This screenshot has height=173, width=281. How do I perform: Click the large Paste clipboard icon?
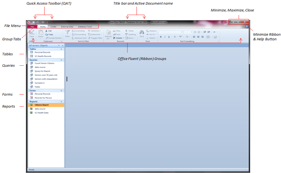point(41,32)
